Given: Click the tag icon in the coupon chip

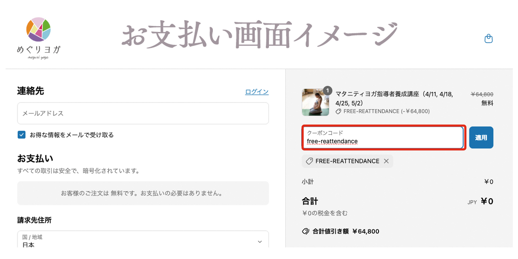Looking at the screenshot, I should [309, 161].
